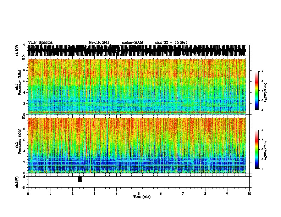Click the "VLF Spectra" title text
Viewport: 281px width, 217px height.
tap(40, 43)
